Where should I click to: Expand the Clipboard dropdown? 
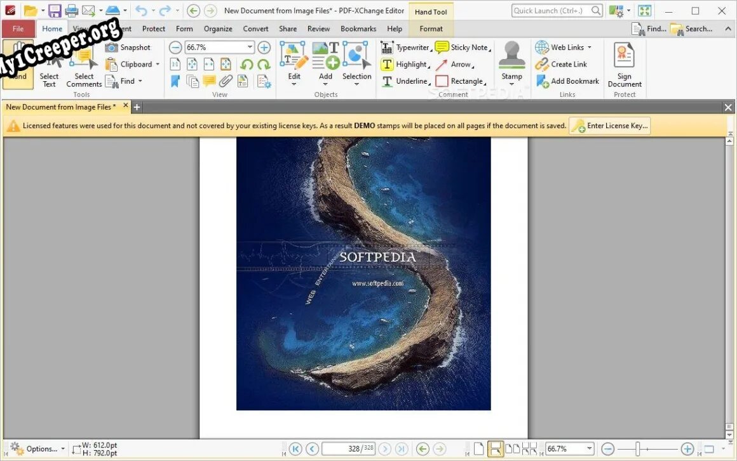click(x=158, y=64)
